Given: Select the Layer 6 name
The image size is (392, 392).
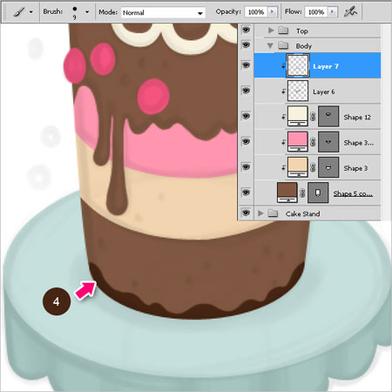Looking at the screenshot, I should [324, 92].
